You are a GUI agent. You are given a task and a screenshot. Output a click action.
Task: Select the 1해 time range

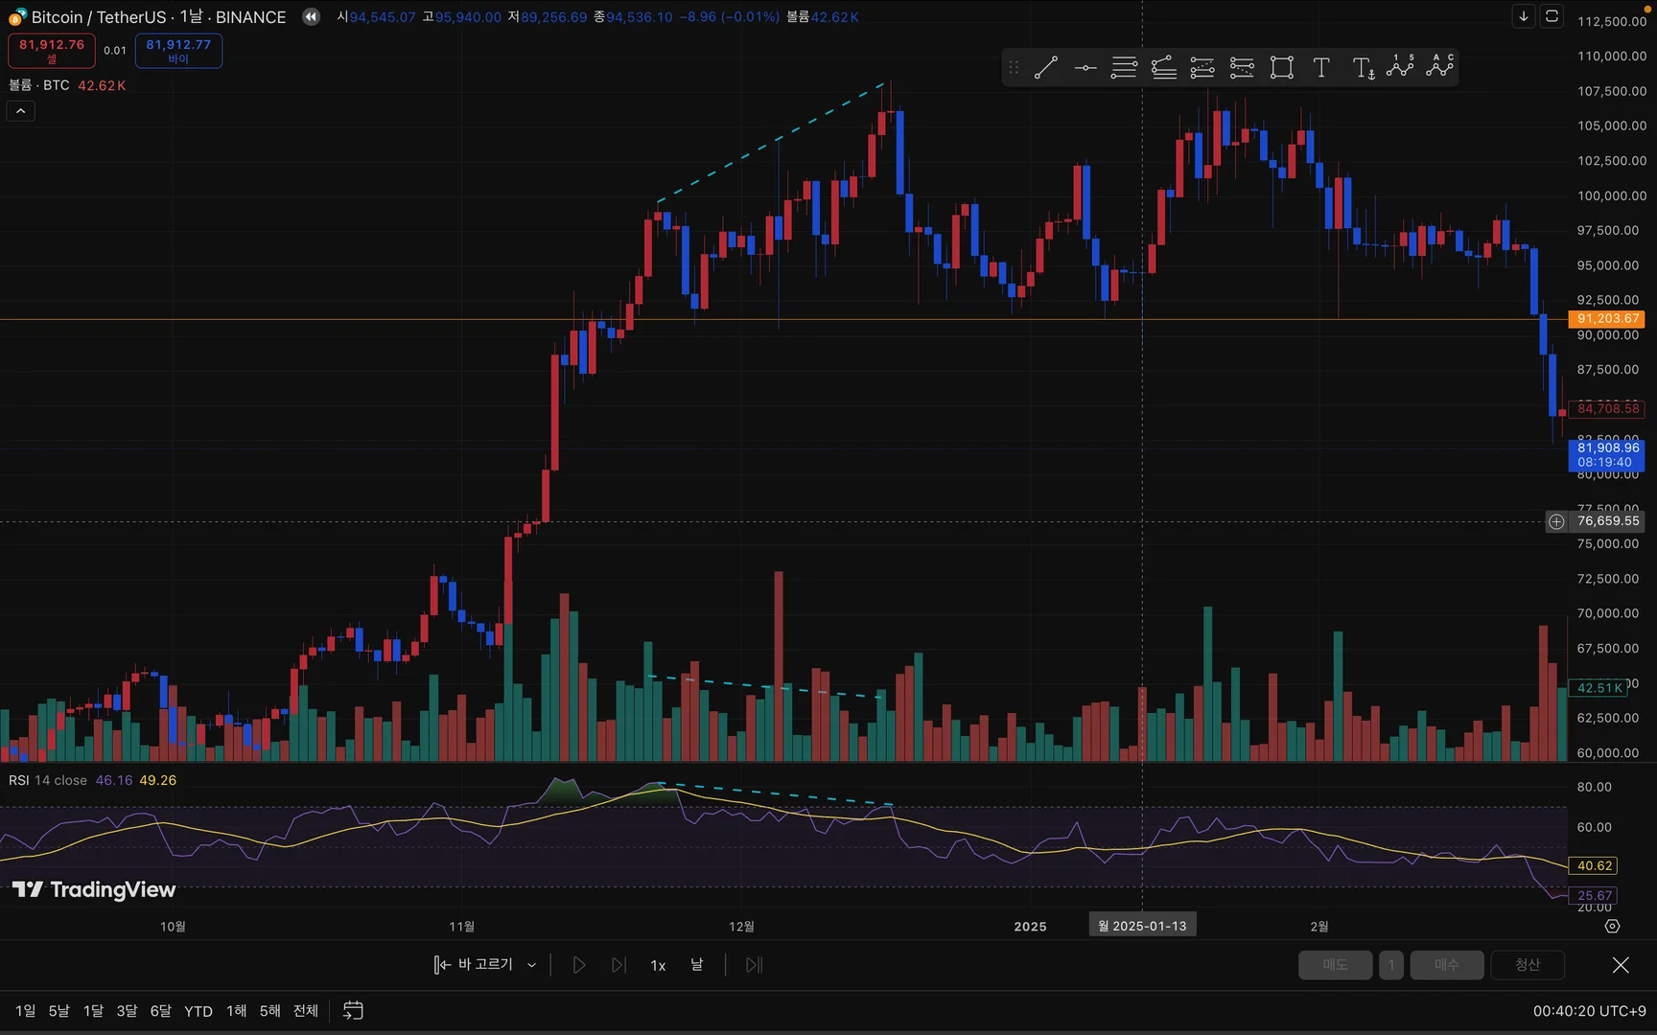[237, 1011]
